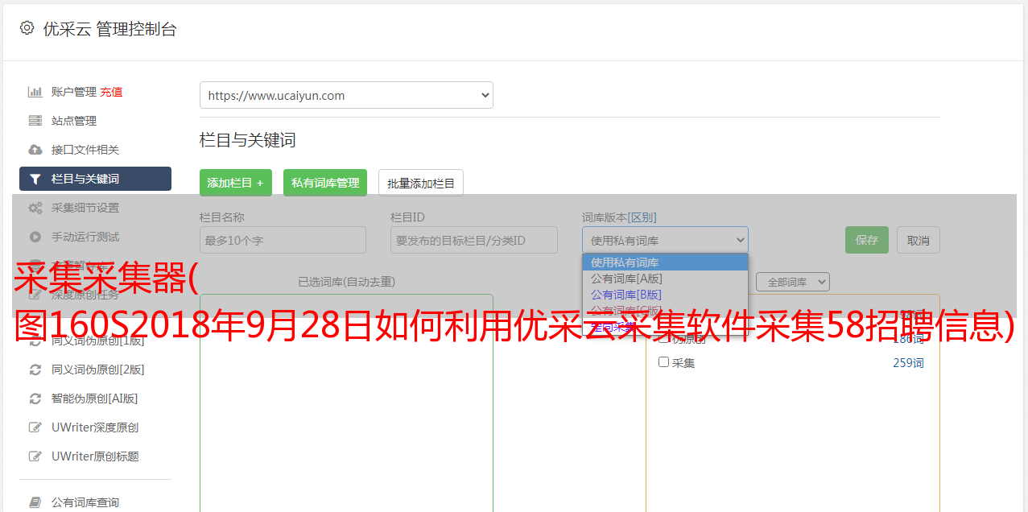Viewport: 1028px width, 512px height.
Task: Click the 词库版本[区别] label
Action: [x=619, y=217]
